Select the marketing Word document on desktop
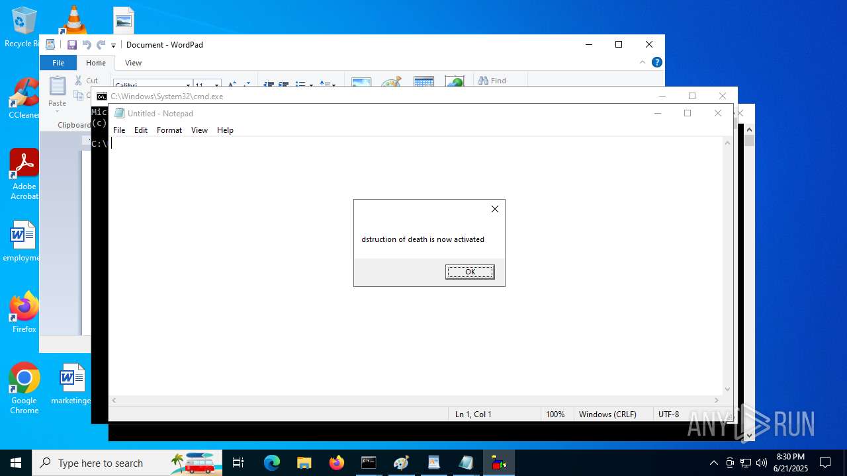This screenshot has height=476, width=847. 71,384
